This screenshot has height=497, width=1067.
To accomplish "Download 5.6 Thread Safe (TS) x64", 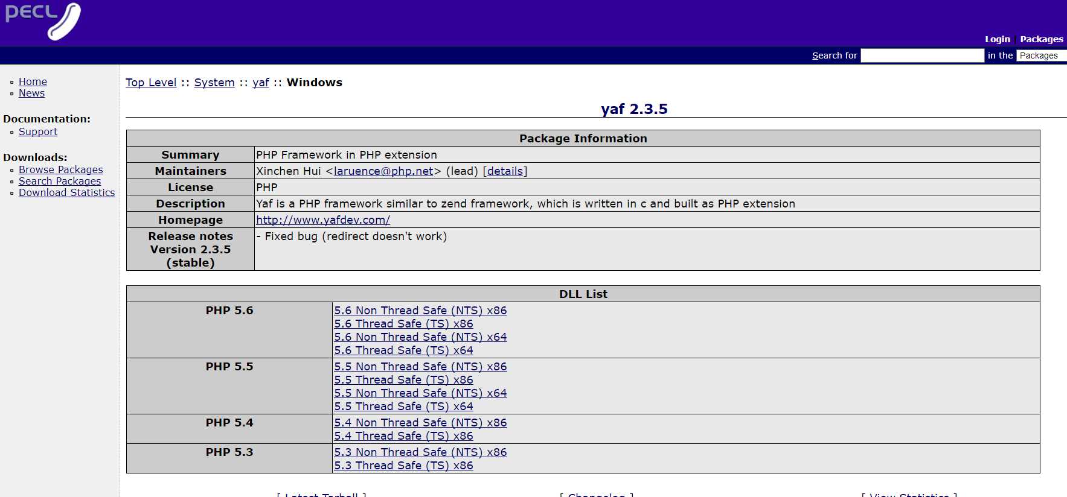I will coord(403,350).
